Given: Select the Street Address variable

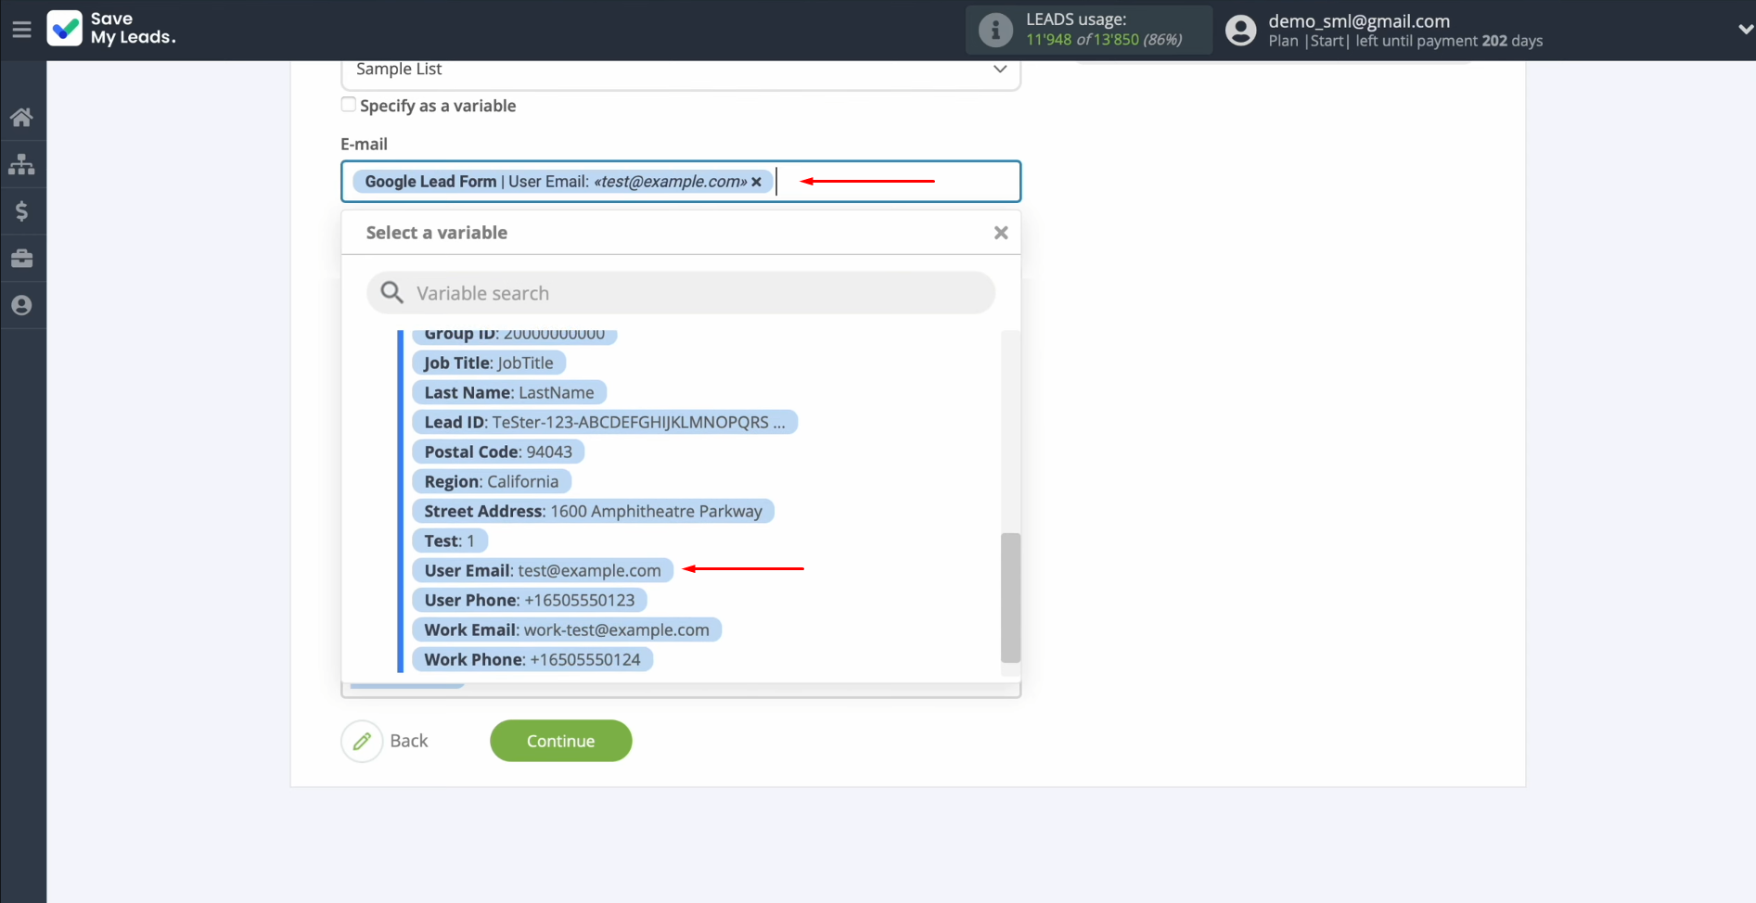Looking at the screenshot, I should (593, 512).
